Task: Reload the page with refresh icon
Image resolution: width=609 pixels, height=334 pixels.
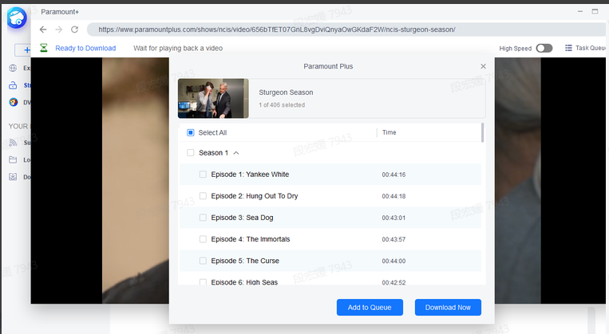Action: click(74, 29)
